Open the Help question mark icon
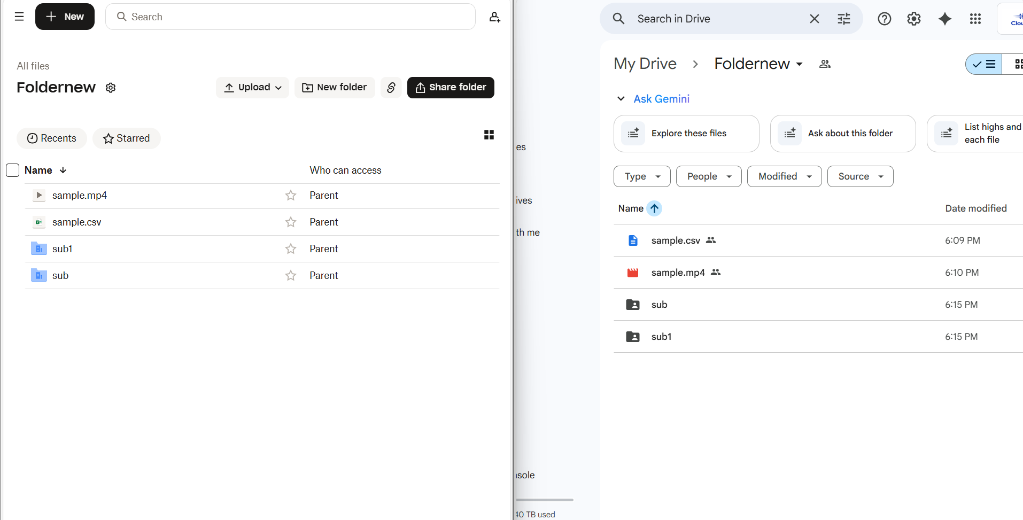The height and width of the screenshot is (520, 1023). (884, 19)
